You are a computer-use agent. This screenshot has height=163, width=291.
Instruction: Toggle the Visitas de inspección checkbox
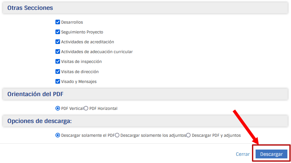click(58, 62)
